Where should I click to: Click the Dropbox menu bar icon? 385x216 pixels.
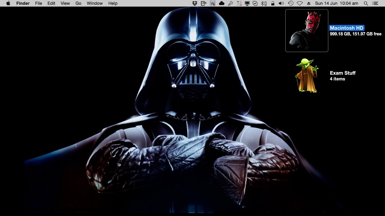point(195,3)
